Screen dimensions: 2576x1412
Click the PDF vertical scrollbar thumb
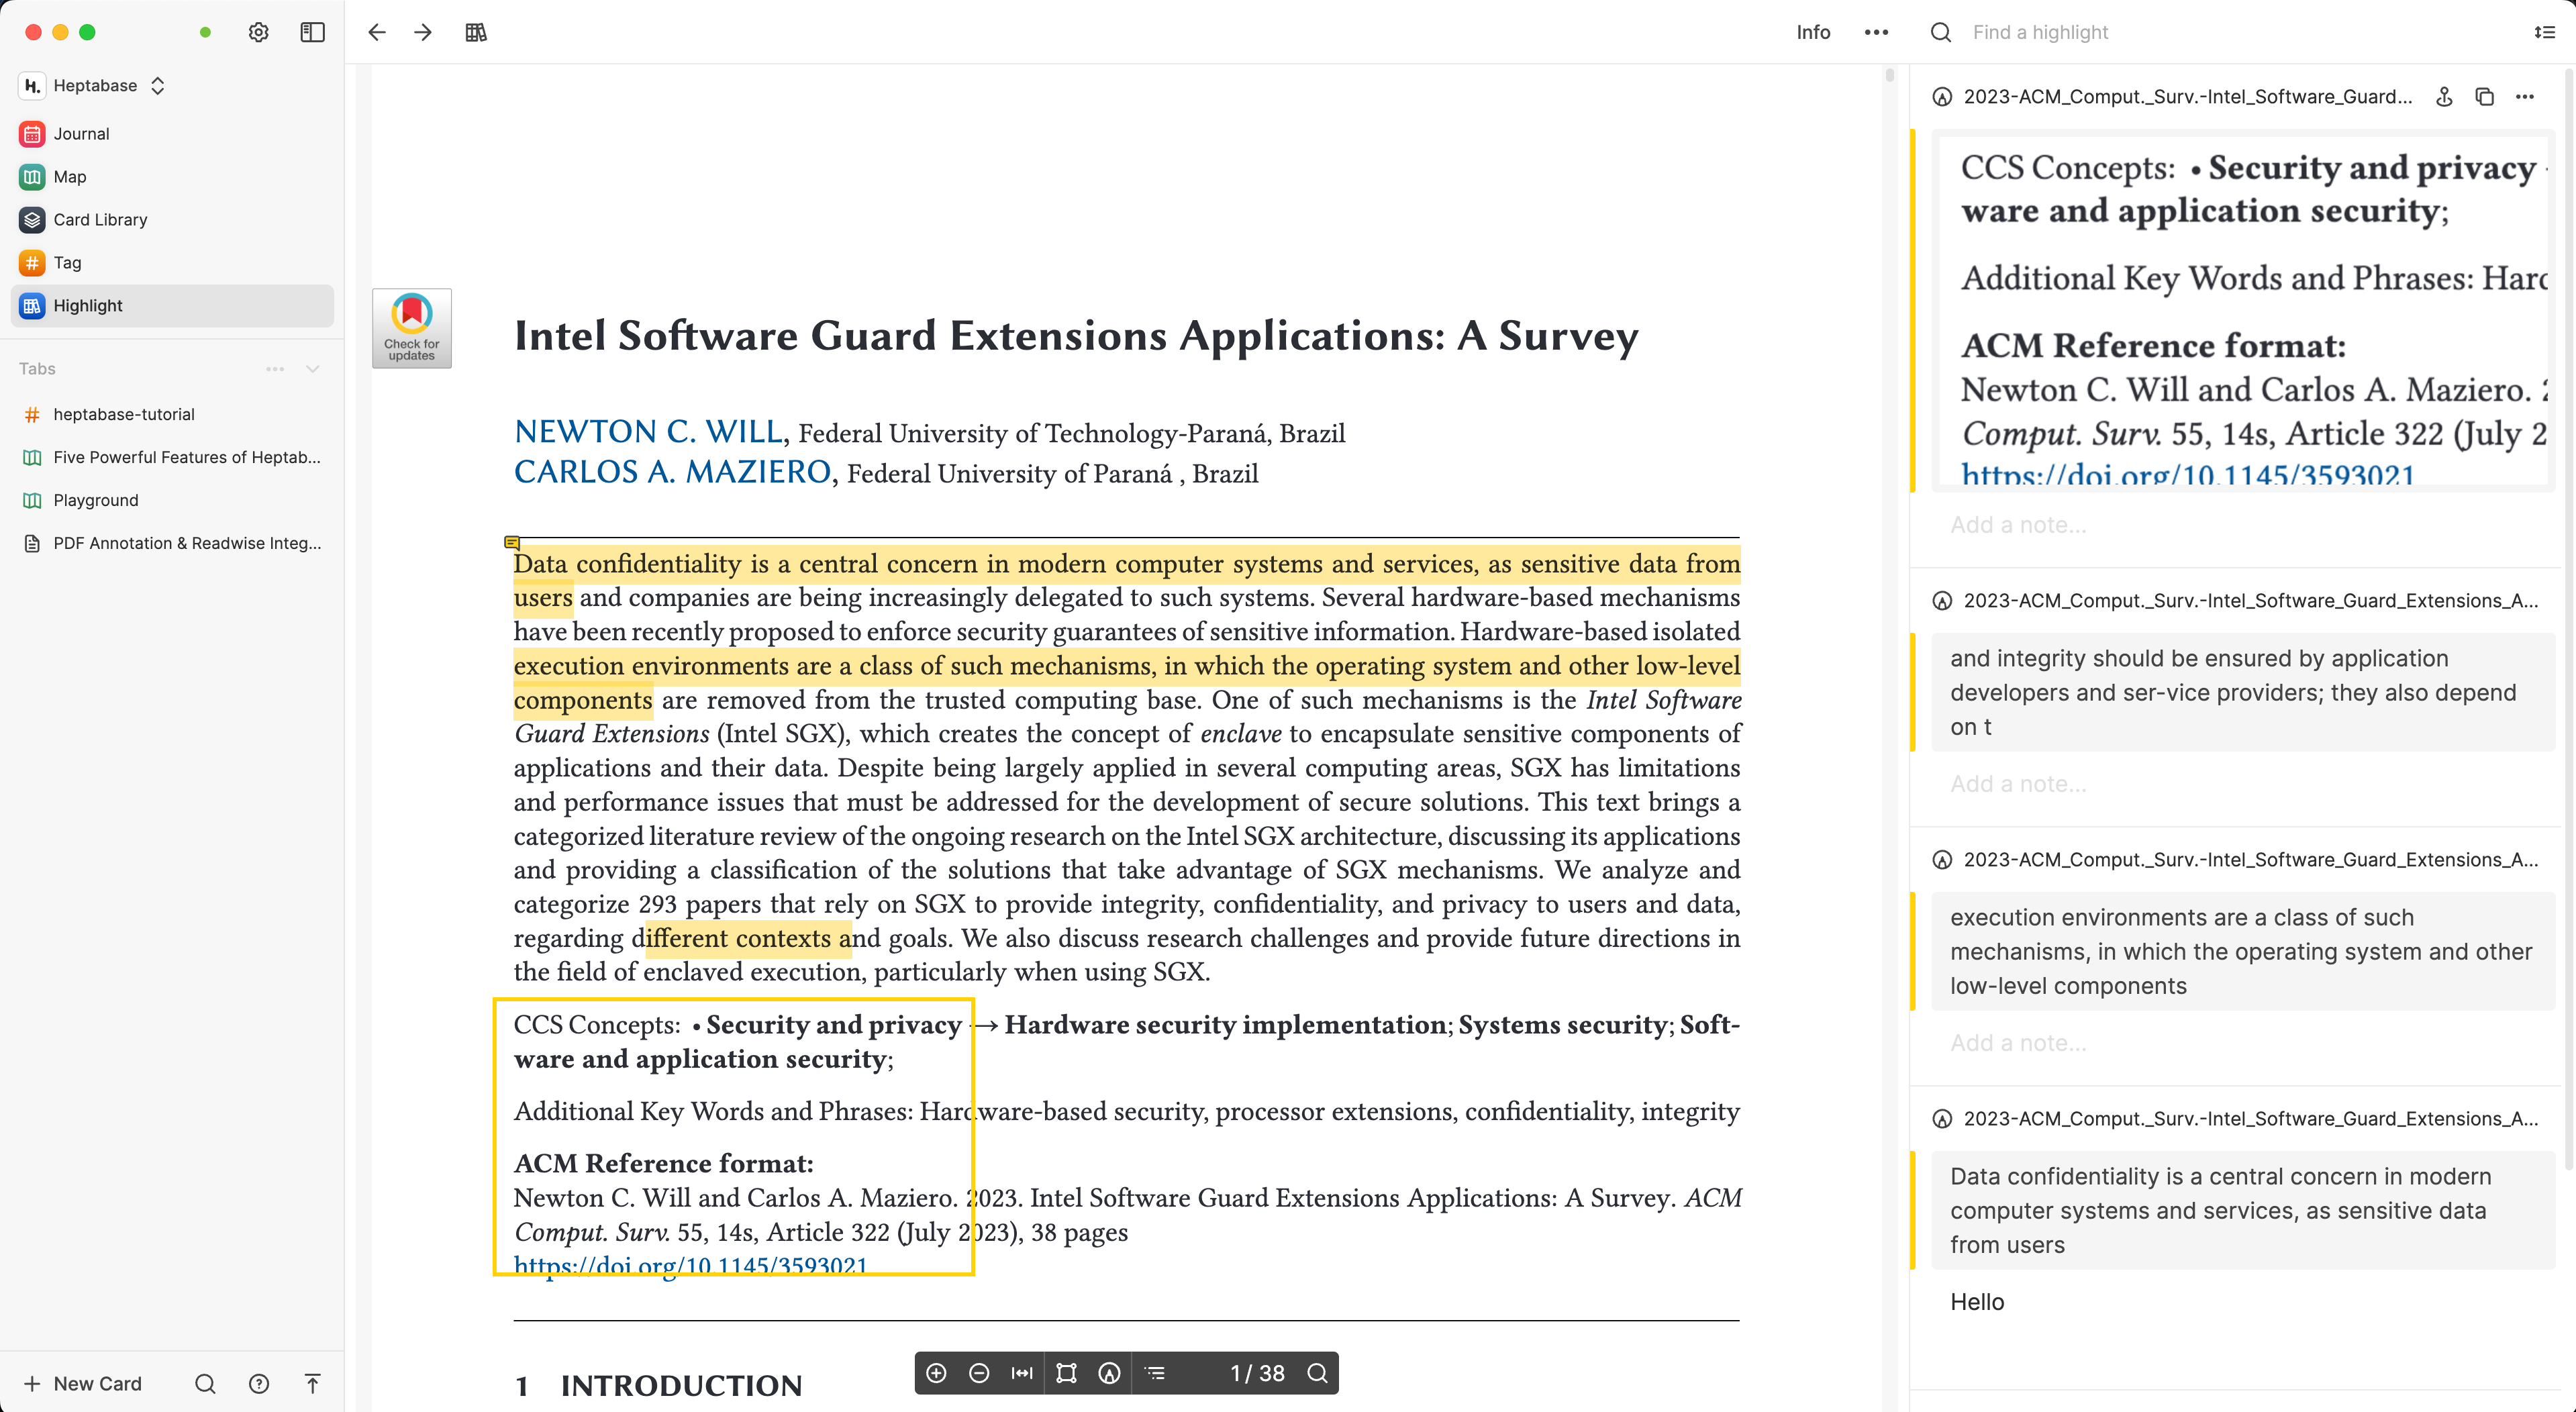click(1889, 75)
